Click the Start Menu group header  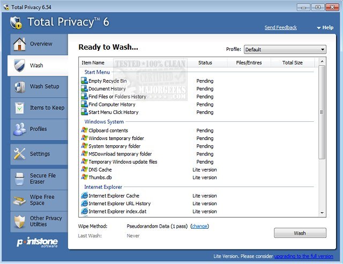[97, 72]
